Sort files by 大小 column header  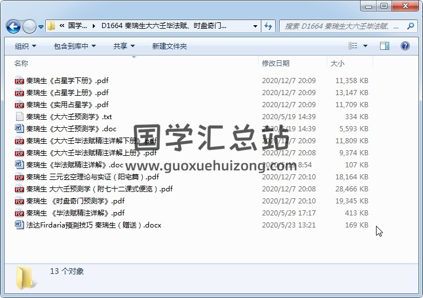coord(337,63)
